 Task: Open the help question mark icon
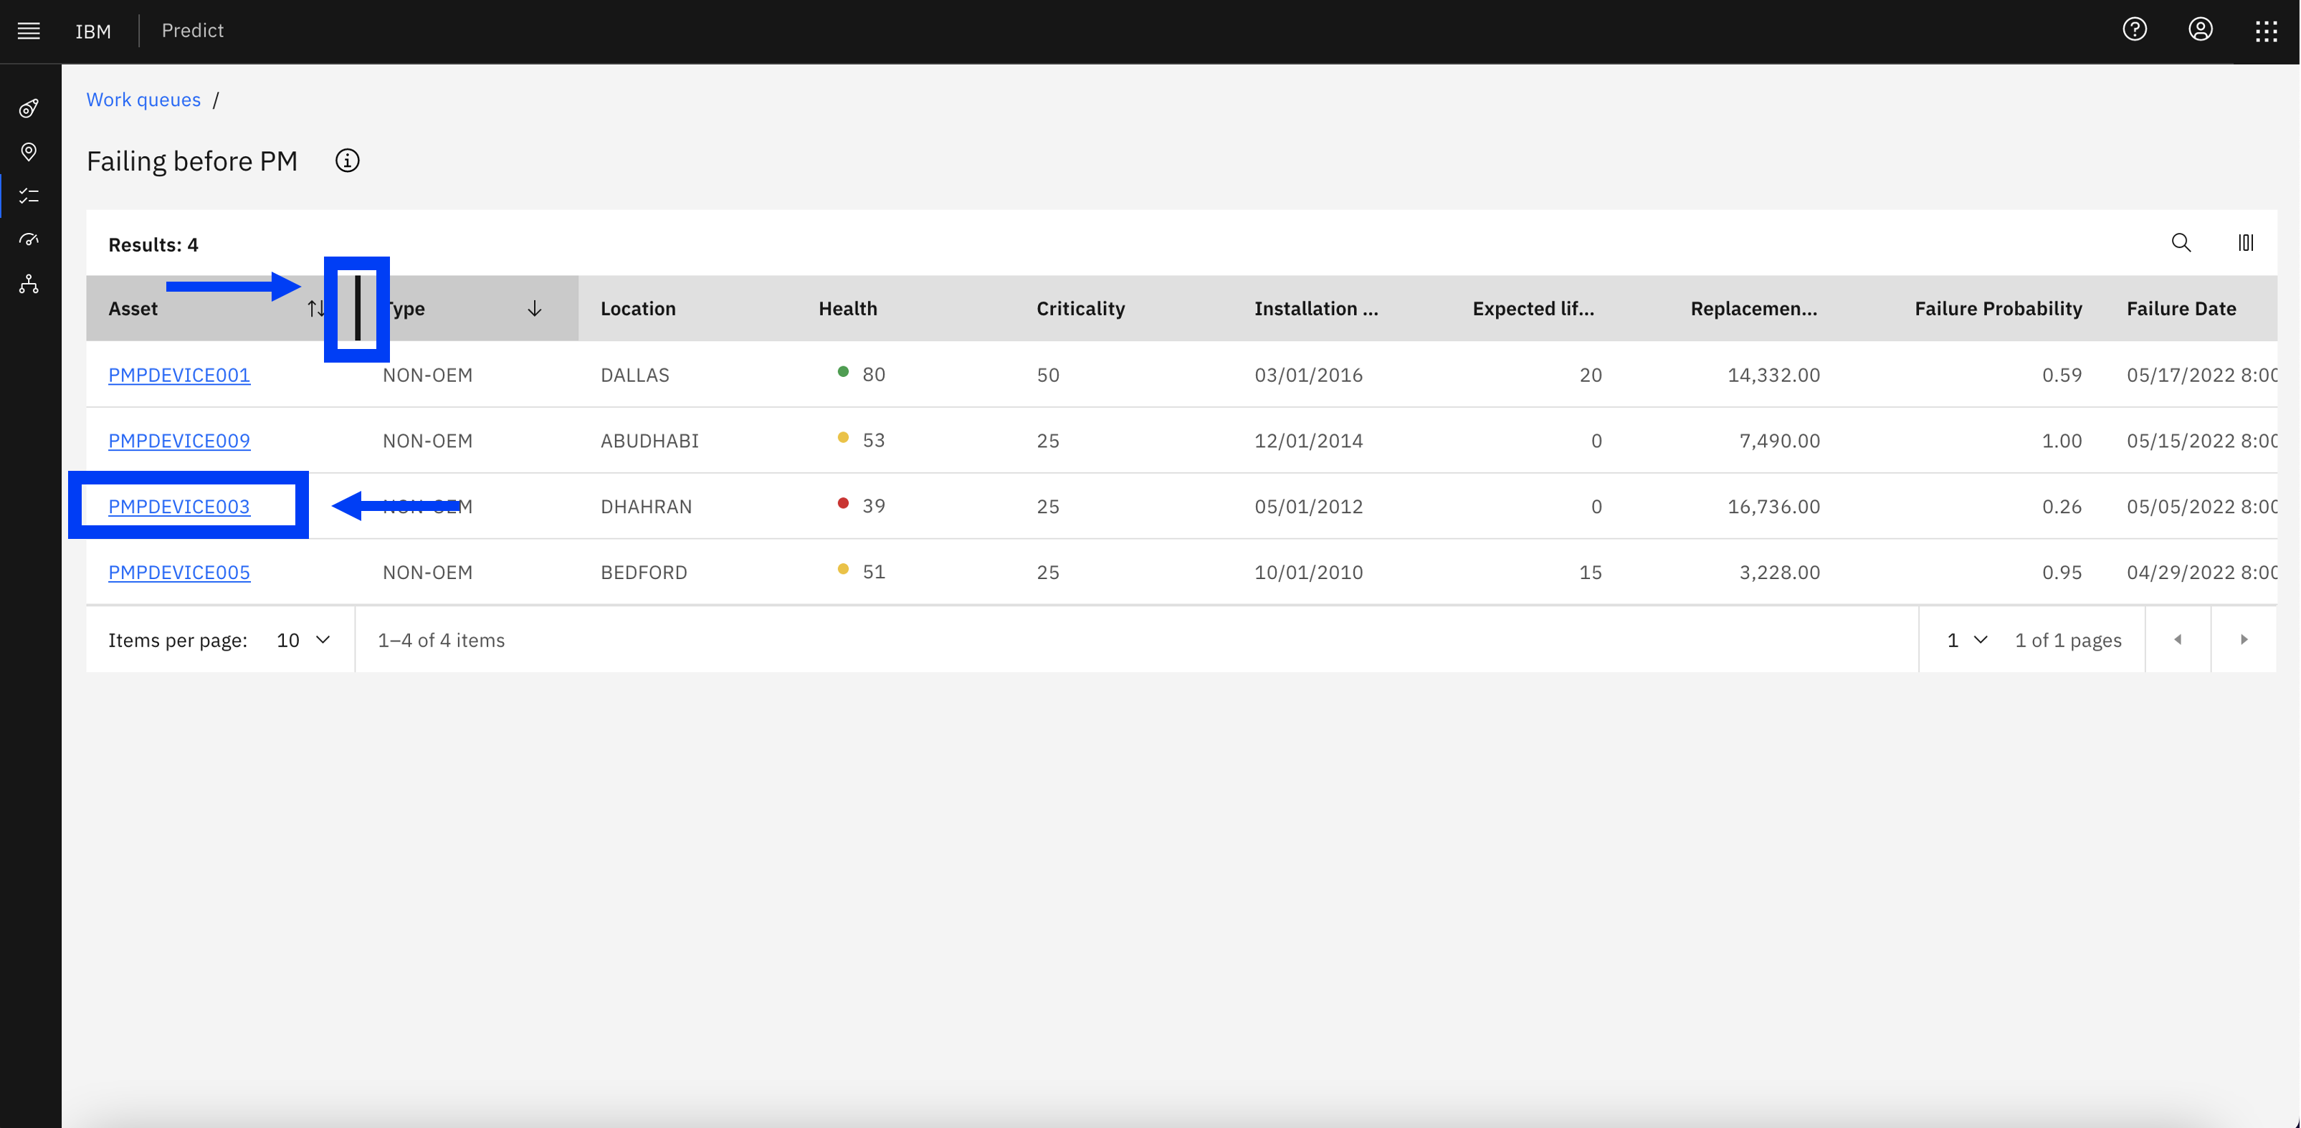[x=2134, y=29]
